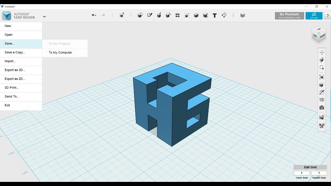The image size is (331, 186).
Task: Click the Angular Snap value field
Action: 319,173
